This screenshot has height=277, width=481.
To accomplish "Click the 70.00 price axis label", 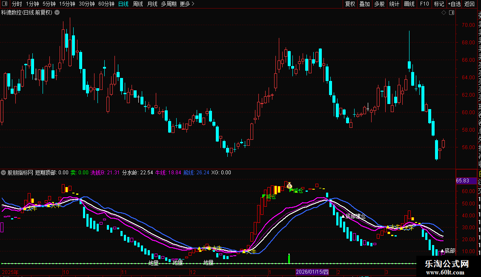I will (468, 25).
